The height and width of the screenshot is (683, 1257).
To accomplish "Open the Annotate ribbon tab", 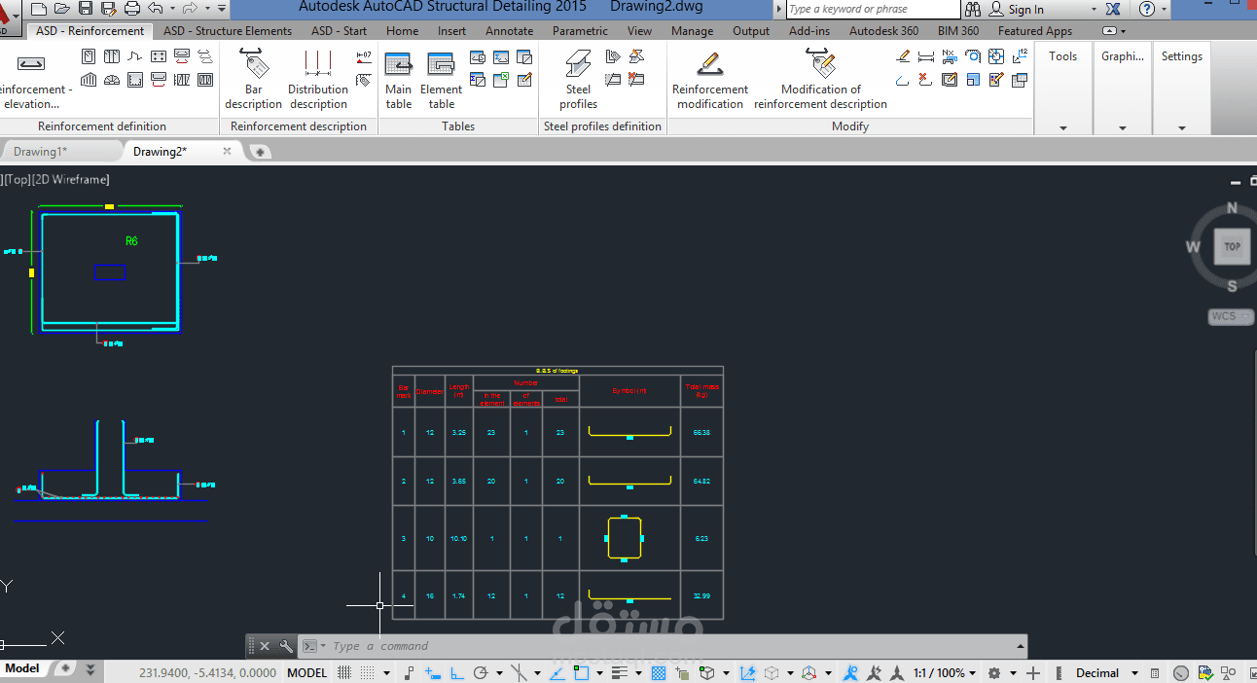I will [510, 31].
